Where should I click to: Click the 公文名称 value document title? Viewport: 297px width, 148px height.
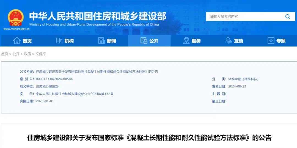point(97,72)
